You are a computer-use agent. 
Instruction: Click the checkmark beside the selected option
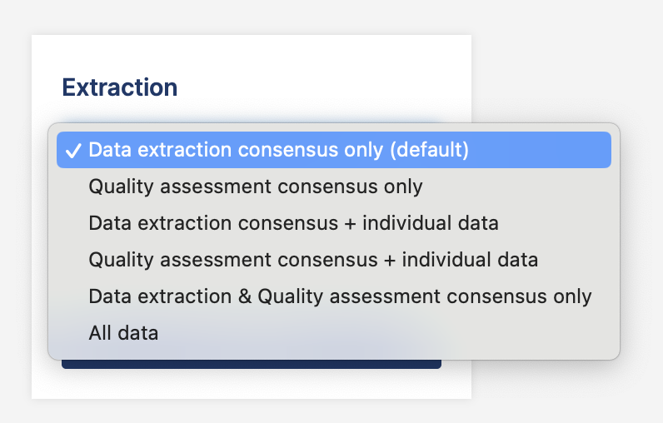(74, 151)
